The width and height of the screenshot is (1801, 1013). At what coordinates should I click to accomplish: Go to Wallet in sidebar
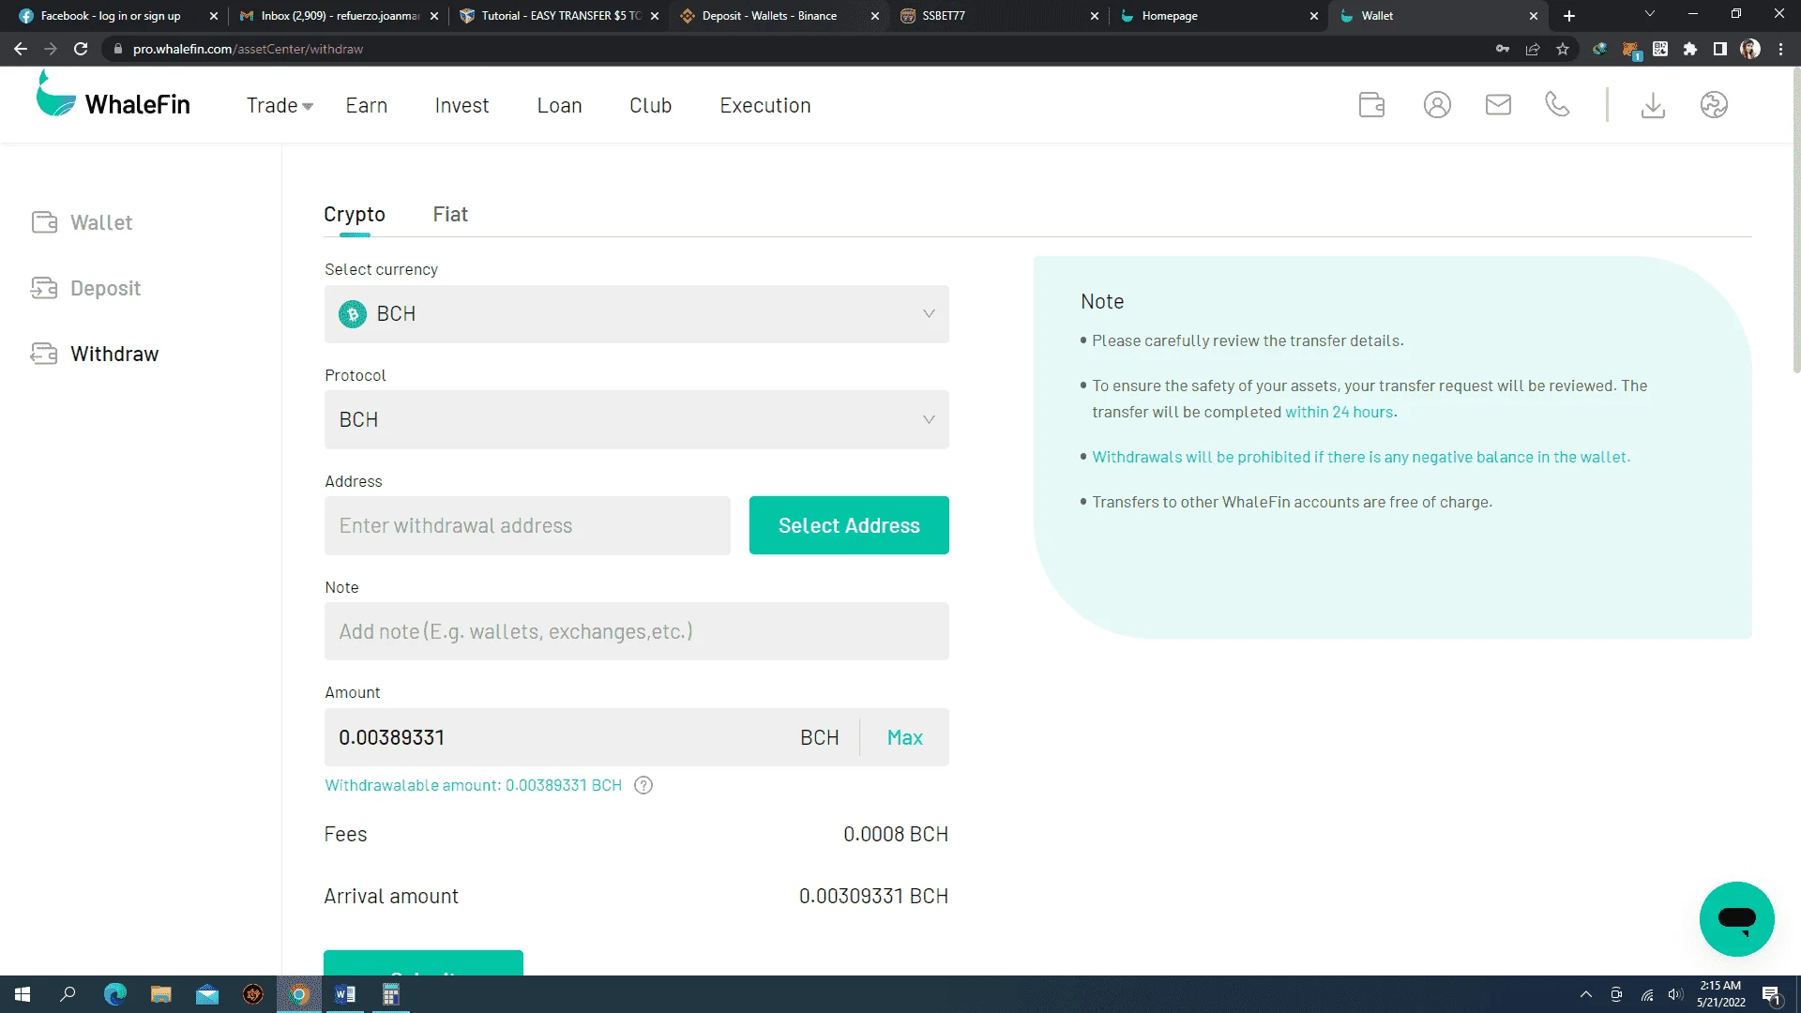pos(83,223)
